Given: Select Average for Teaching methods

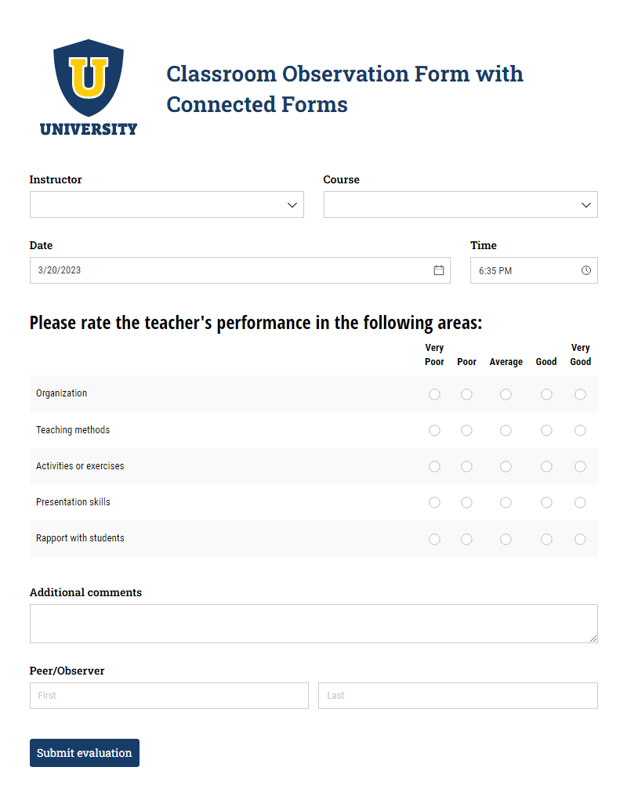Looking at the screenshot, I should (x=506, y=430).
